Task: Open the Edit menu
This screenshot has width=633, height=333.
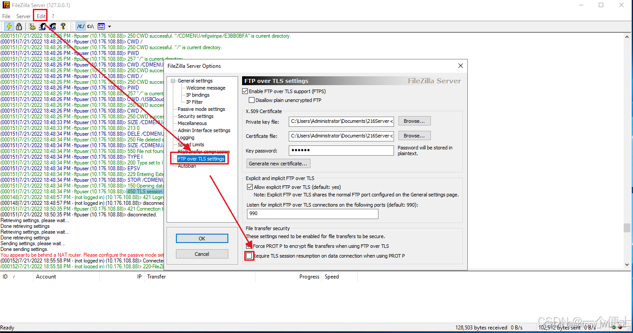Action: [41, 16]
